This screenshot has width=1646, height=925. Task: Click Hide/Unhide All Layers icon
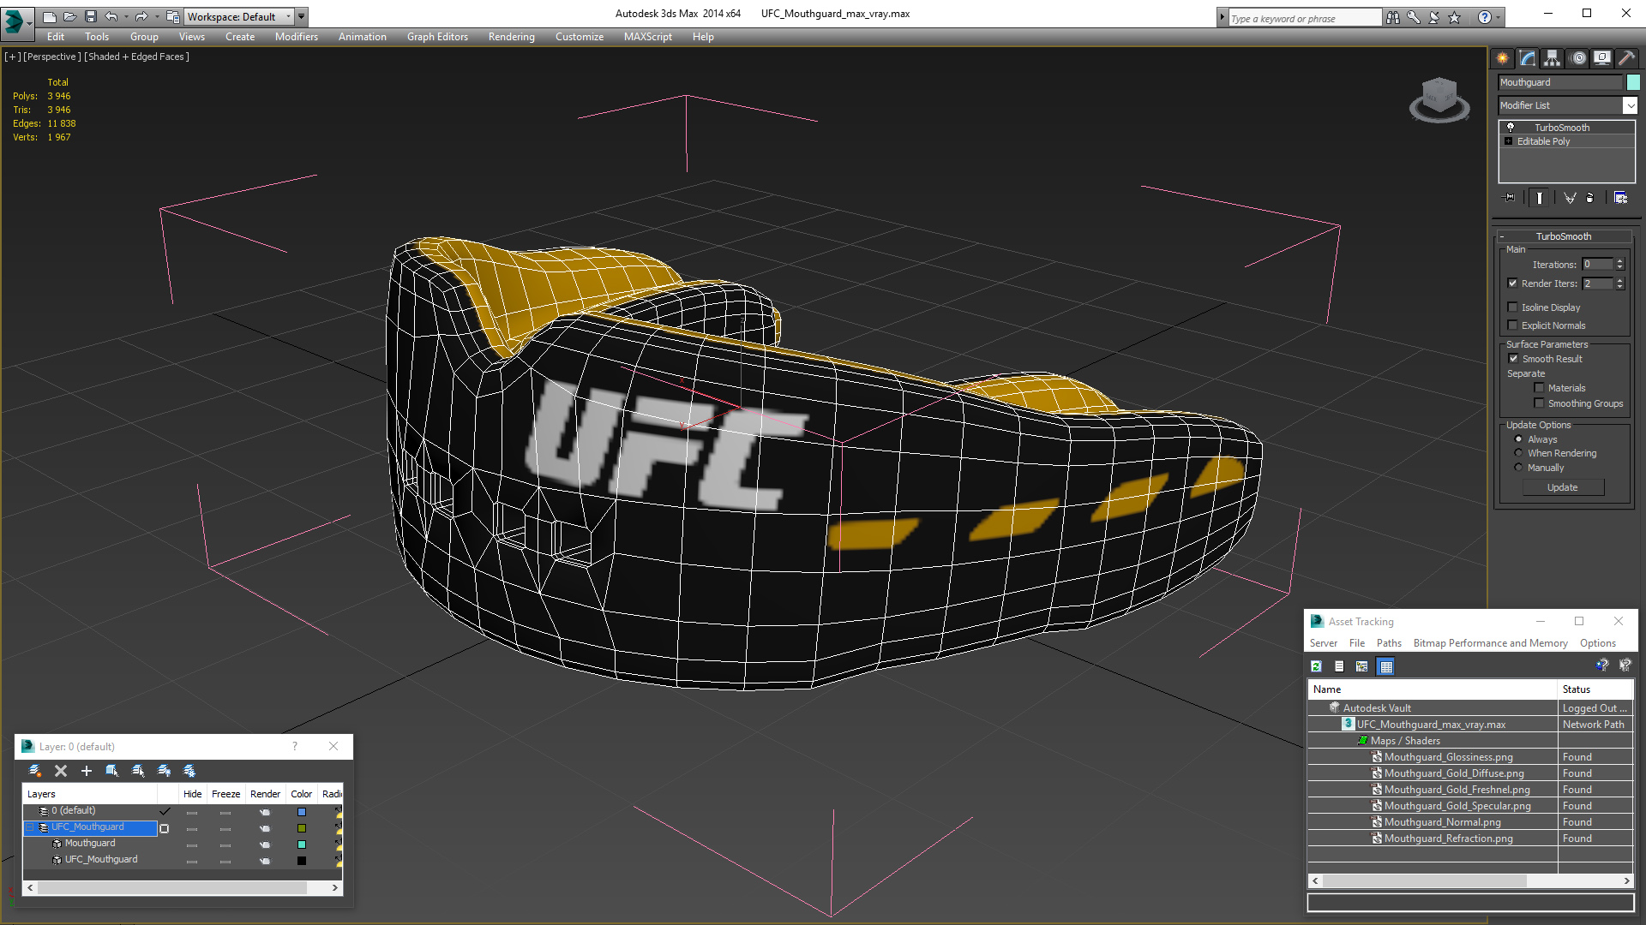164,771
